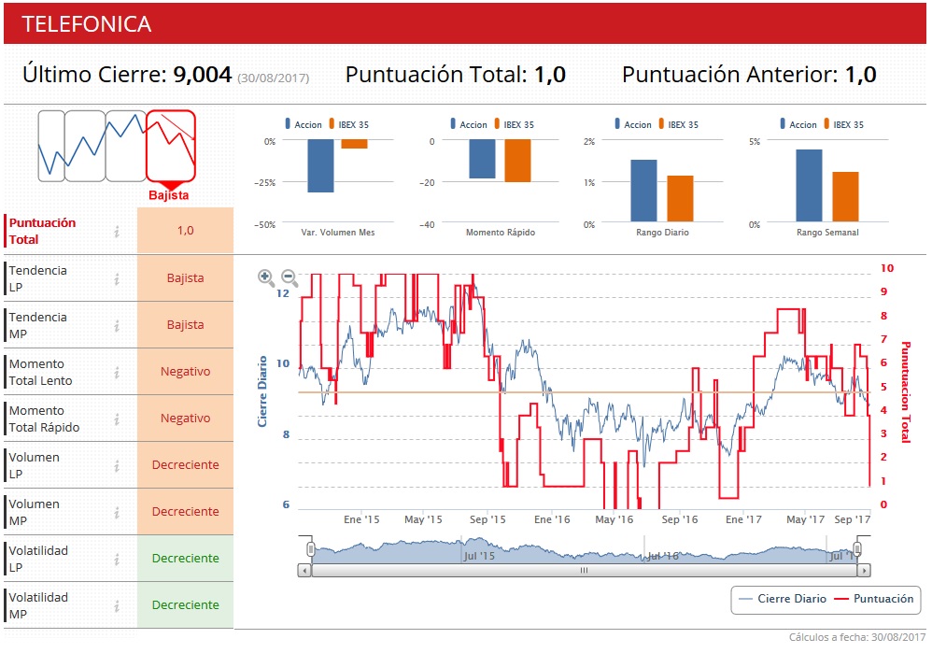The image size is (932, 653).
Task: Click the Último Cierre value 9,004
Action: (203, 75)
